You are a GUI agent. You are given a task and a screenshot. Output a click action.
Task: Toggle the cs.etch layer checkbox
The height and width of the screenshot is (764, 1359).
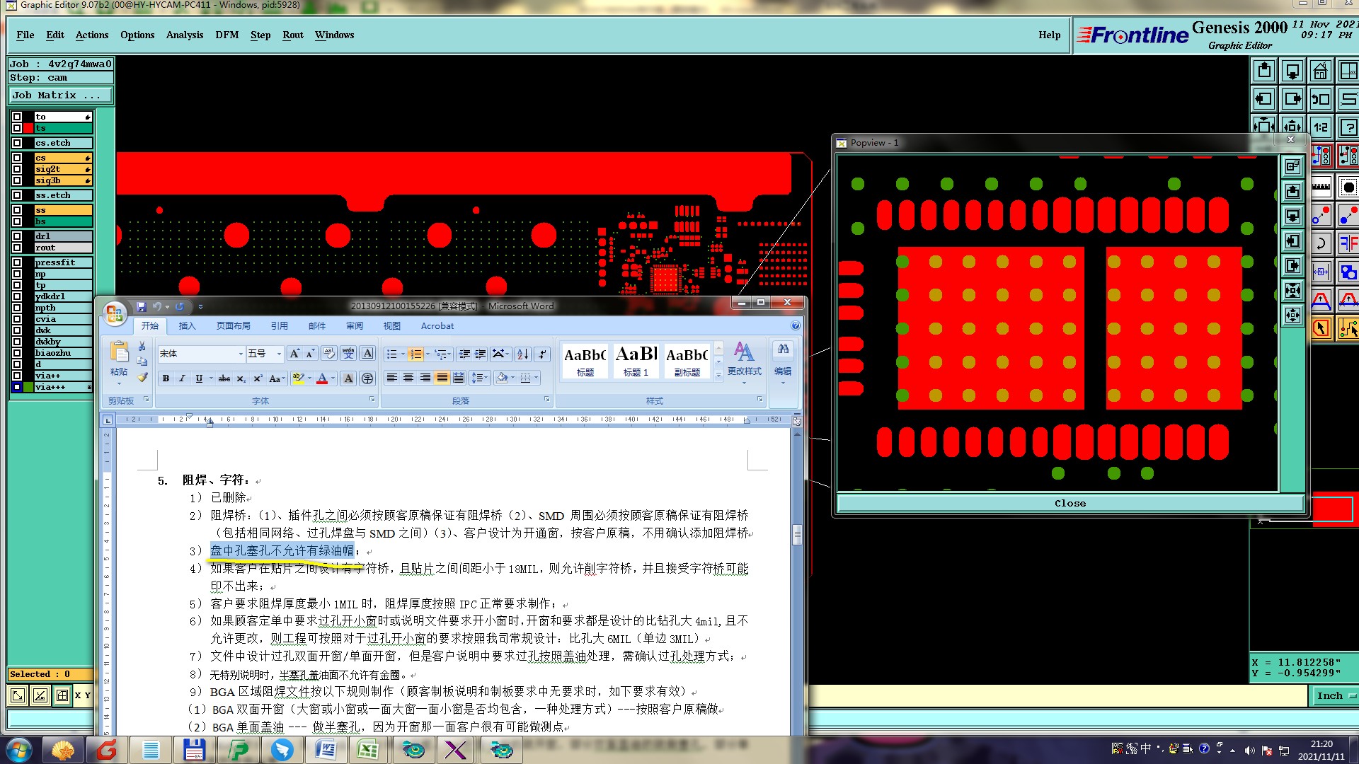point(17,143)
